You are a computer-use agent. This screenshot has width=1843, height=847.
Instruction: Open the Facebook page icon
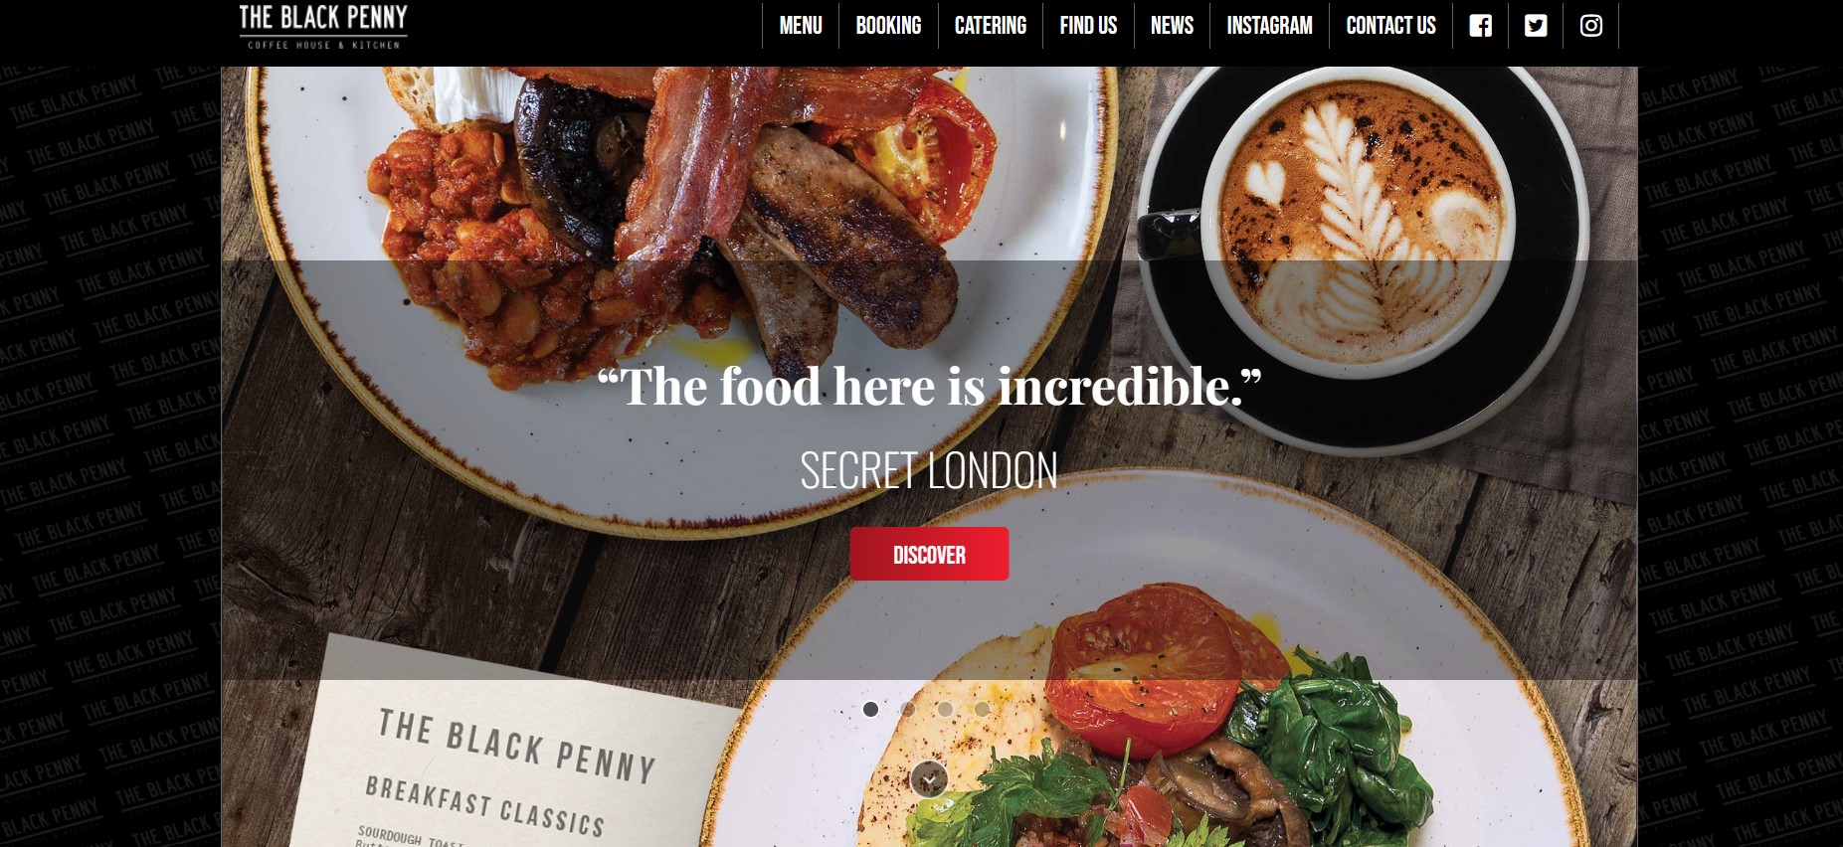(1480, 26)
